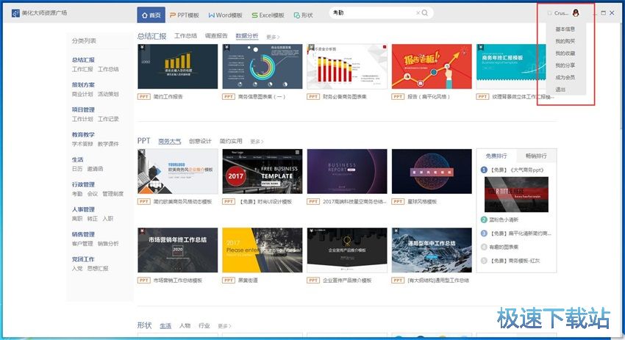The width and height of the screenshot is (625, 340).
Task: Open the 策划方案 category
Action: tap(83, 84)
